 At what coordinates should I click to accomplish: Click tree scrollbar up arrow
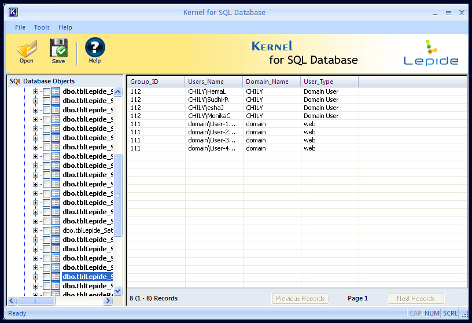coord(117,91)
